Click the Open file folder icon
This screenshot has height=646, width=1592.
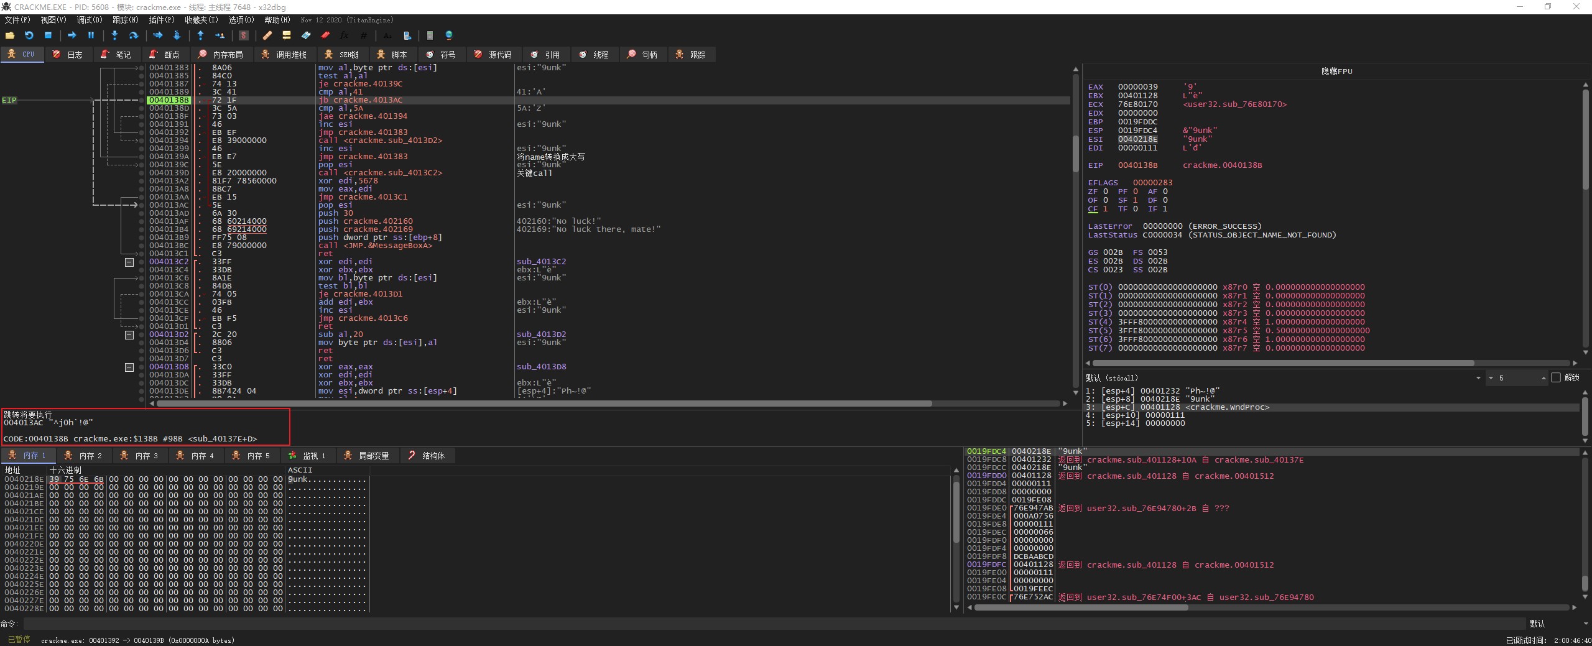pos(10,35)
